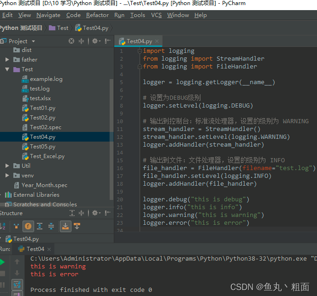
Task: Select Year_Month.spec in the project tree
Action: [x=41, y=185]
